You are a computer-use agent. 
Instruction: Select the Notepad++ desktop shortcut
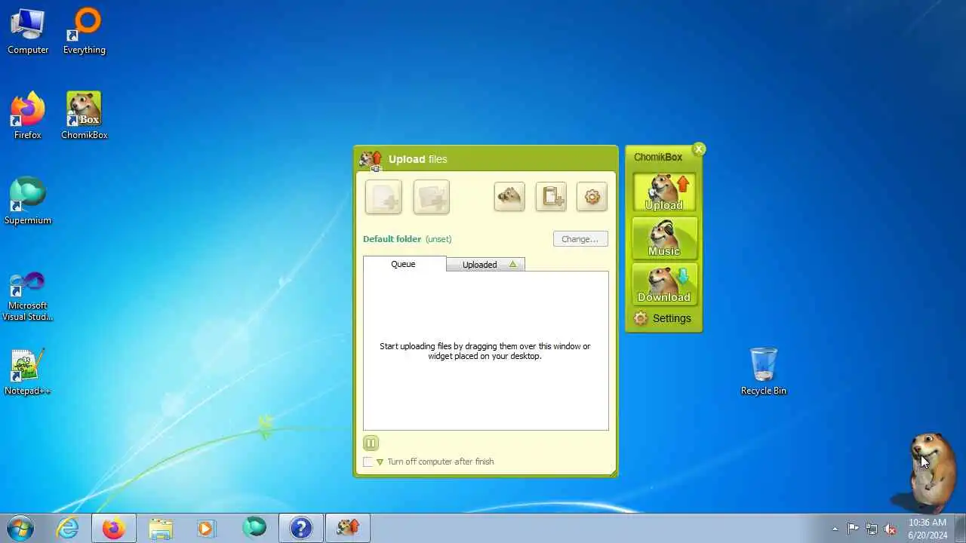point(28,372)
